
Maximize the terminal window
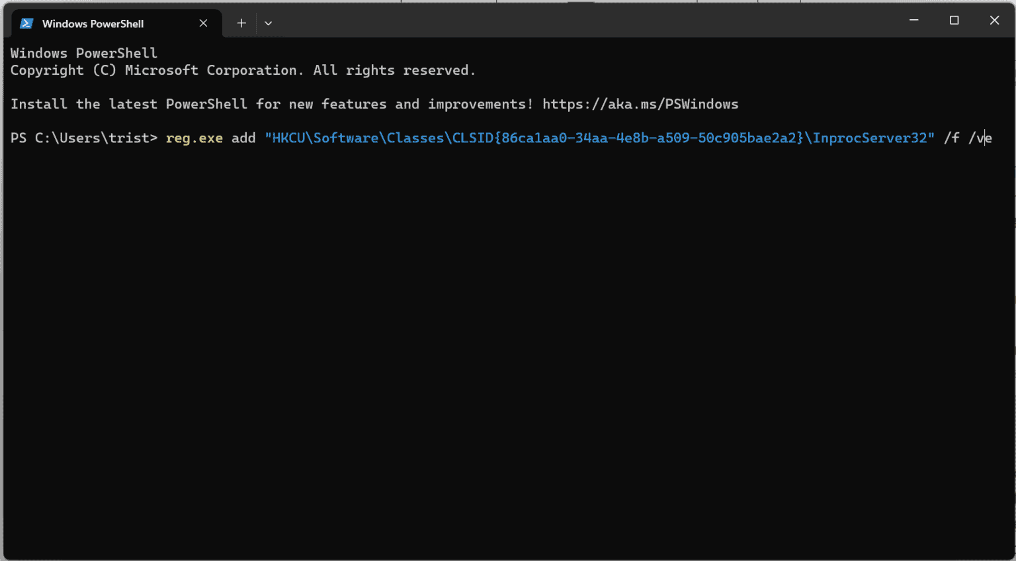(954, 21)
